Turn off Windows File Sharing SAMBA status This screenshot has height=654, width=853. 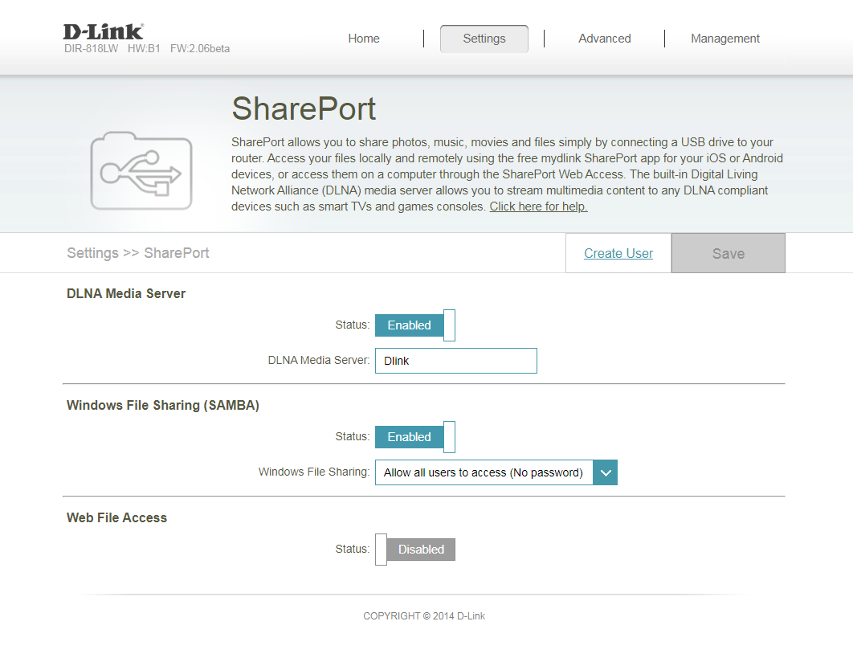tap(414, 437)
